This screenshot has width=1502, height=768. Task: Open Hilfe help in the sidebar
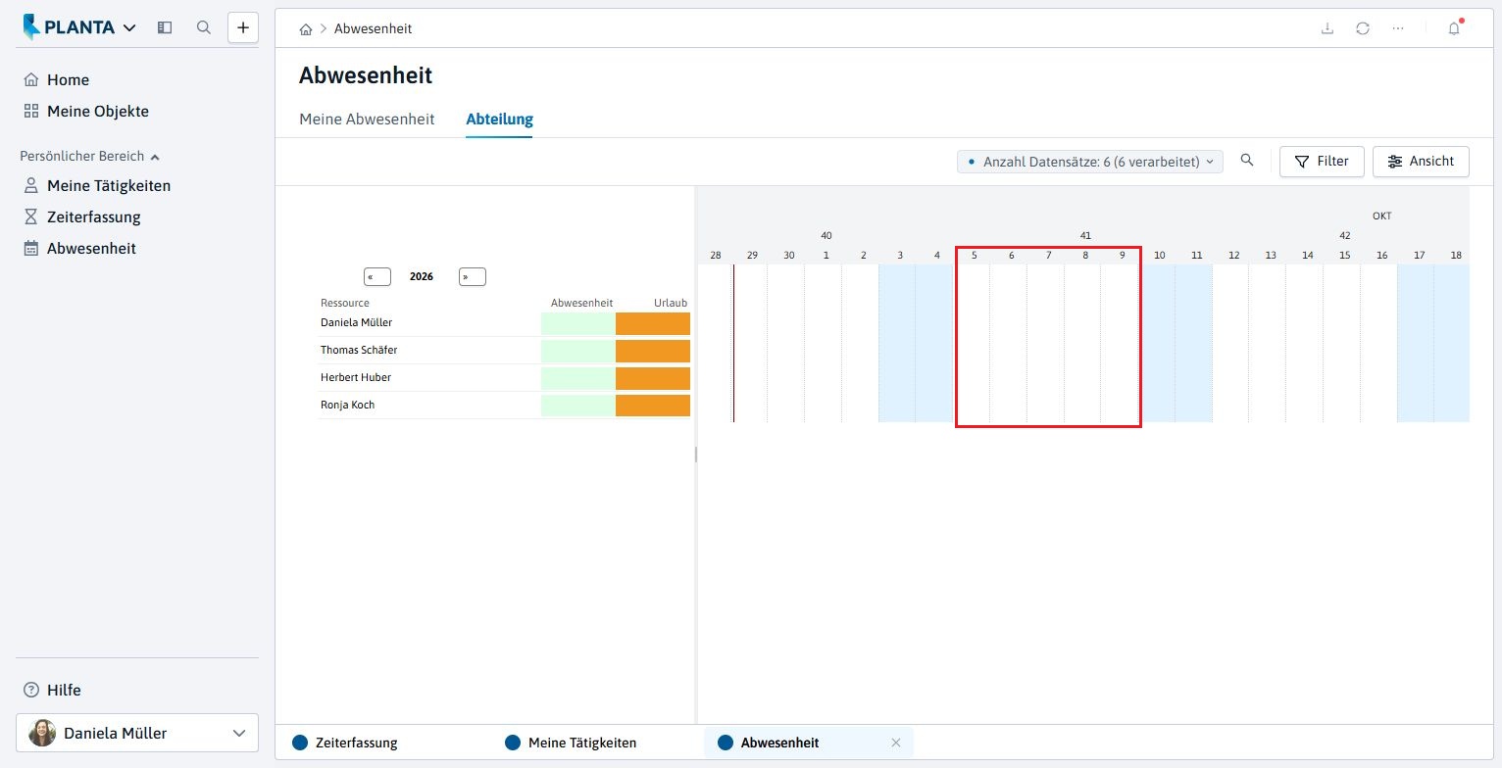point(52,690)
